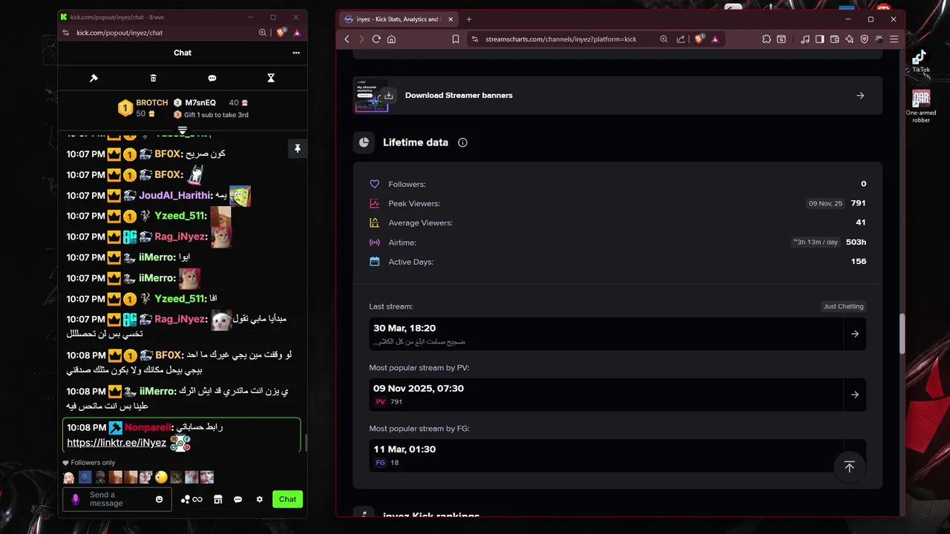Click the Just Chatting category tag
The image size is (950, 534).
coord(844,306)
